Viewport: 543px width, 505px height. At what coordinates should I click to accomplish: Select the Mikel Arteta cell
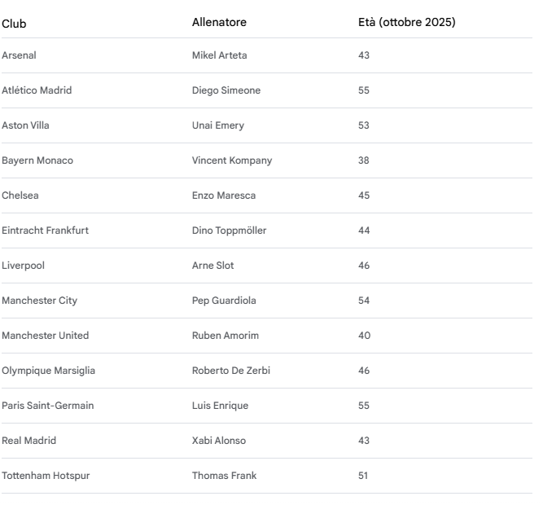[x=219, y=55]
